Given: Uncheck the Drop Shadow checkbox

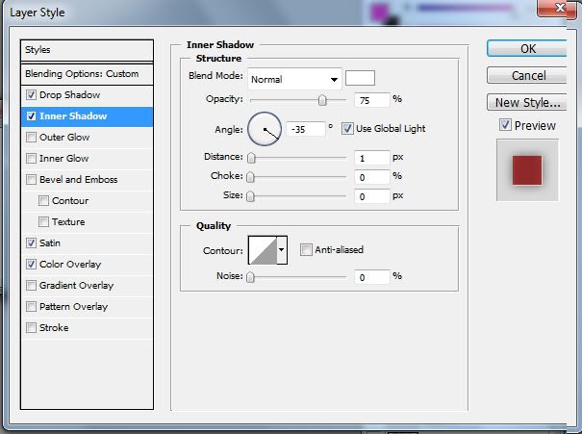Looking at the screenshot, I should point(32,95).
